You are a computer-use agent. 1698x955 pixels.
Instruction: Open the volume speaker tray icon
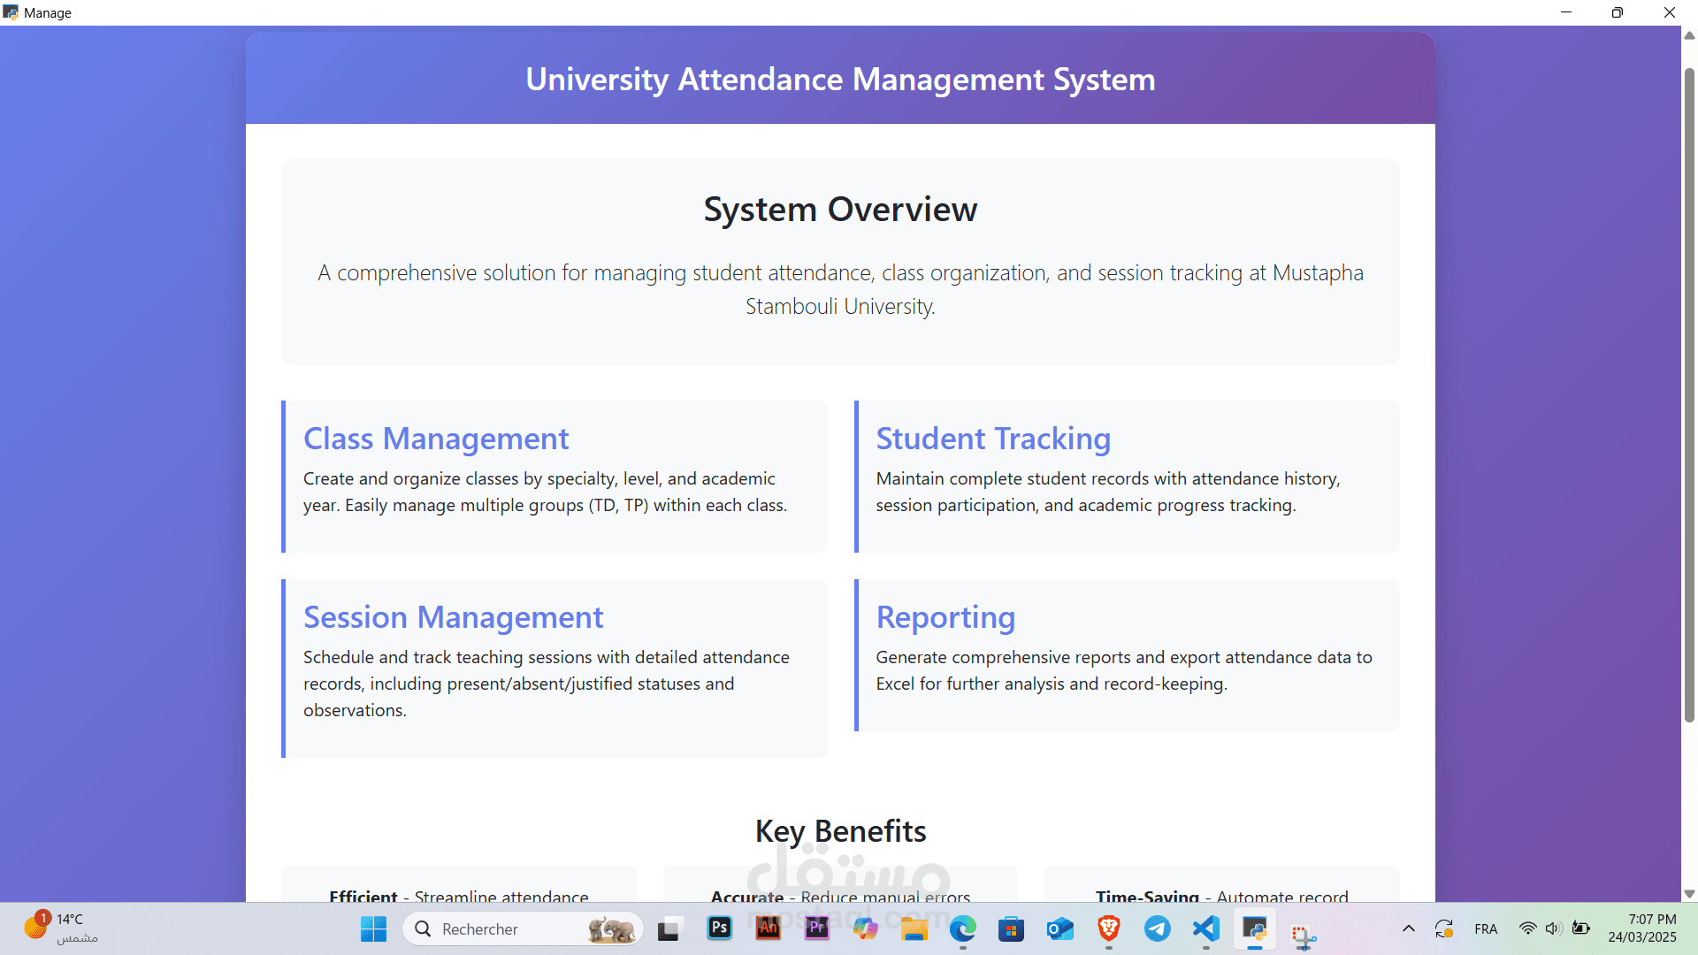pos(1554,928)
